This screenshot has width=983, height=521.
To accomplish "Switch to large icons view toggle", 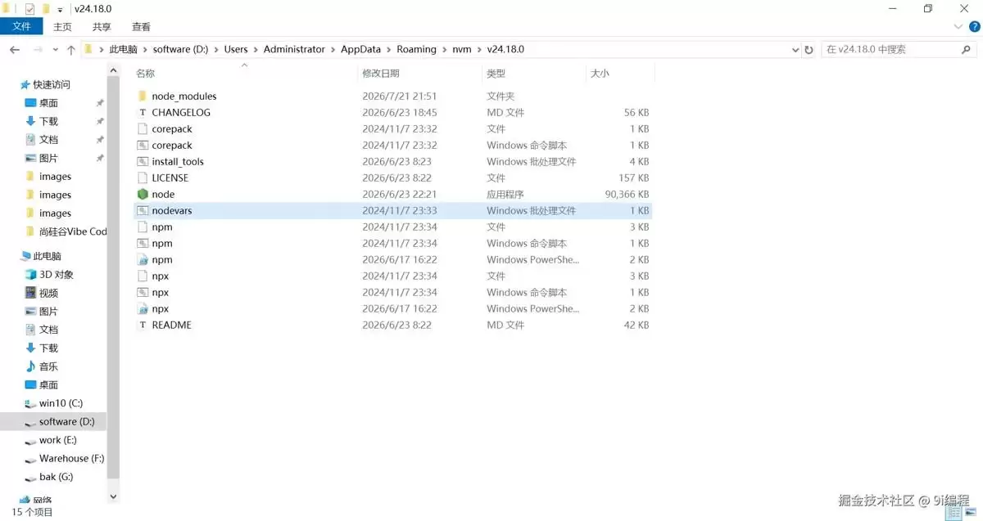I will [972, 512].
